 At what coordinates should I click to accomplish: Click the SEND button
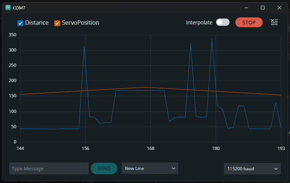coord(104,168)
